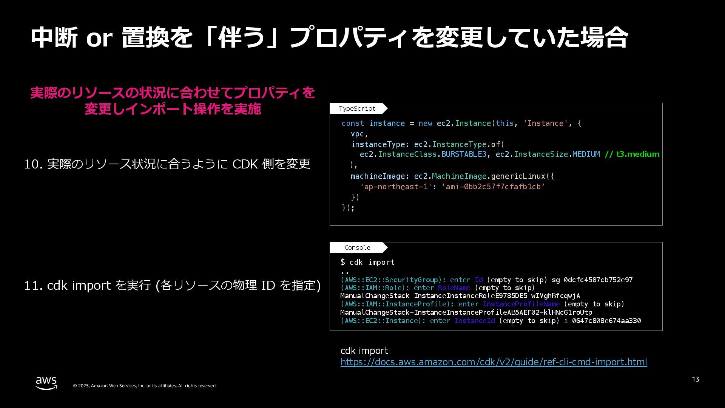Select the Console code block label
Viewport: 725px width, 408px height.
click(x=357, y=247)
